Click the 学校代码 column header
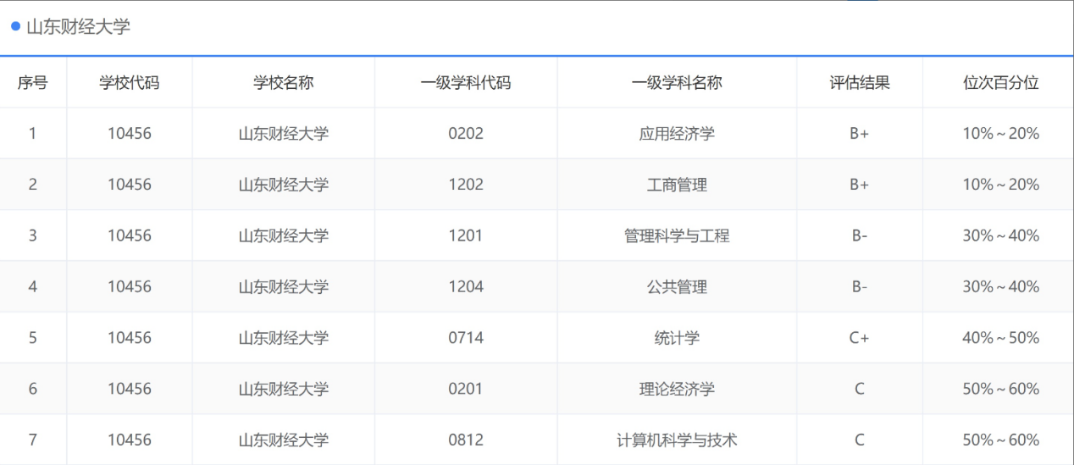The height and width of the screenshot is (465, 1074). click(x=129, y=82)
